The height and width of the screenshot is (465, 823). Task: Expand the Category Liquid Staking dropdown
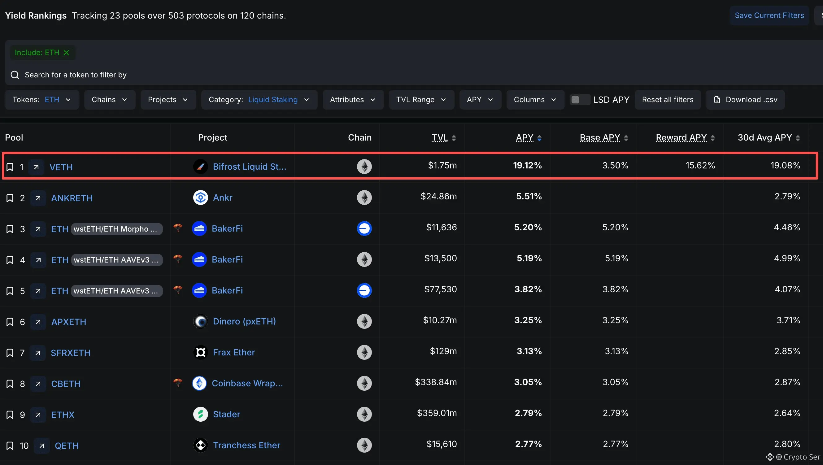(259, 100)
